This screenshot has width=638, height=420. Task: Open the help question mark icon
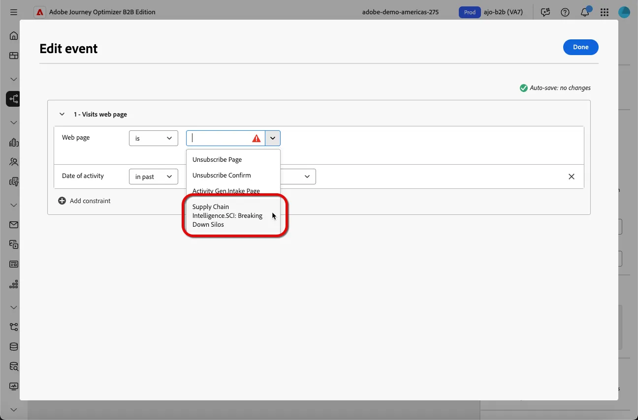[565, 12]
